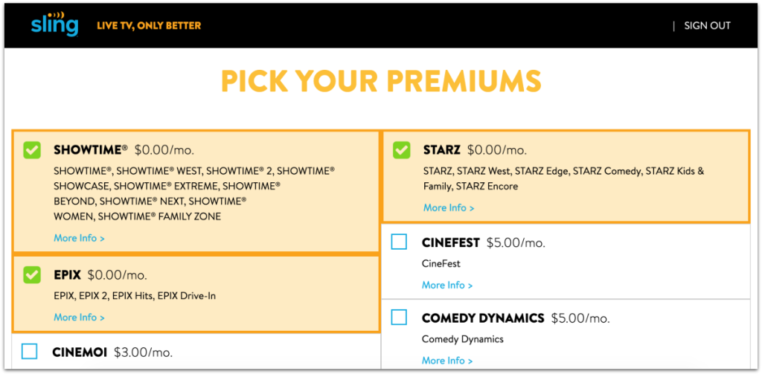Viewport: 762px width, 374px height.
Task: Open More Info under SHOWTIME
Action: click(x=79, y=238)
